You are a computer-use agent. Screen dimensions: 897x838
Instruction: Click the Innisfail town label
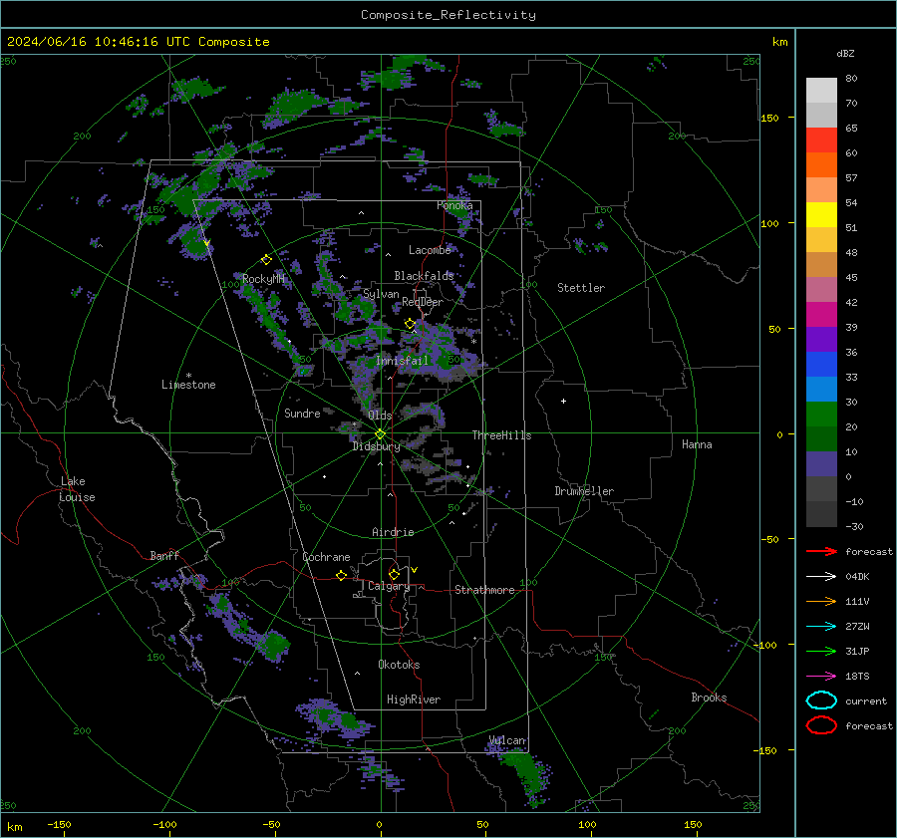(x=402, y=361)
